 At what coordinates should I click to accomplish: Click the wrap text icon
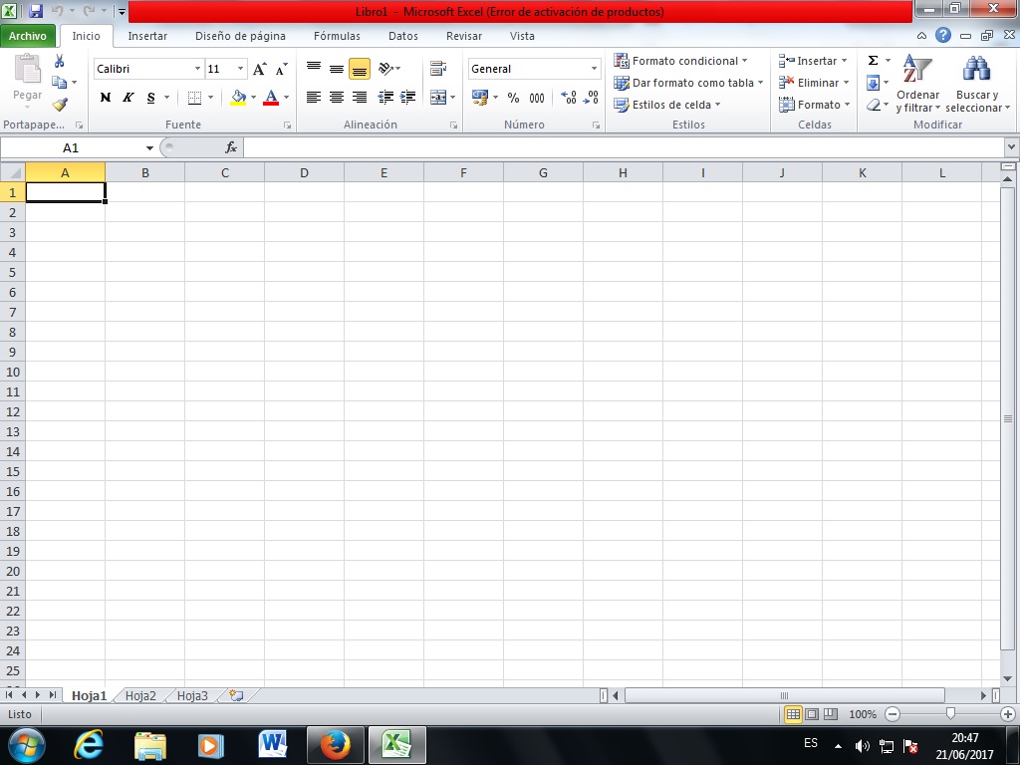pos(438,69)
